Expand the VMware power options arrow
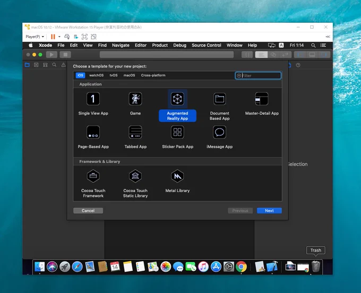The height and width of the screenshot is (293, 361). (59, 37)
